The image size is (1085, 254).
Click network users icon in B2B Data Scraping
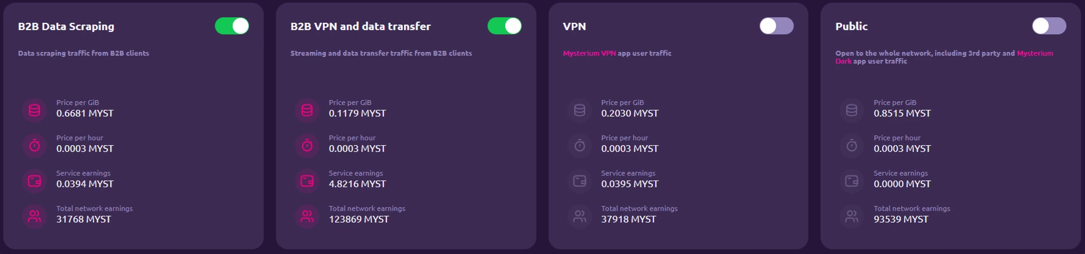pyautogui.click(x=34, y=217)
